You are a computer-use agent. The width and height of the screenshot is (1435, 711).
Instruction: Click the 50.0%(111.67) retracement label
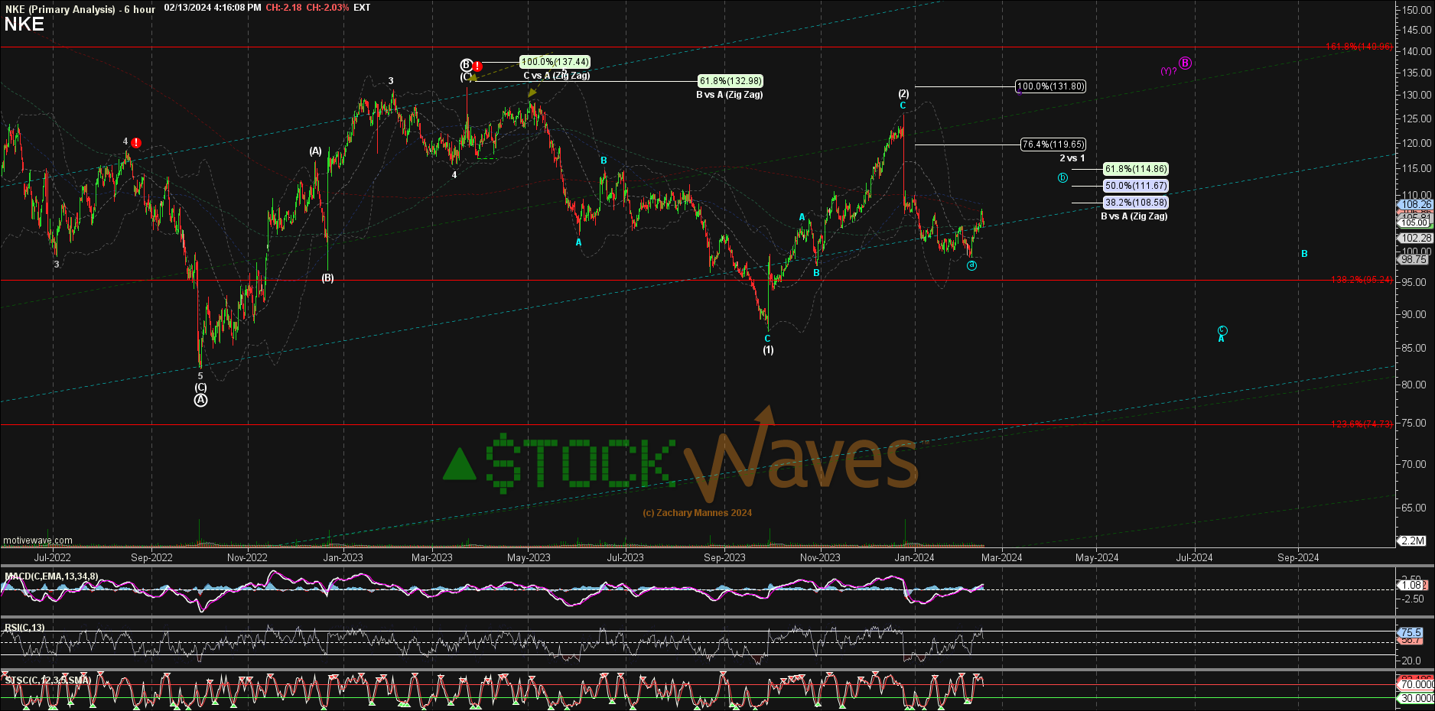1136,186
